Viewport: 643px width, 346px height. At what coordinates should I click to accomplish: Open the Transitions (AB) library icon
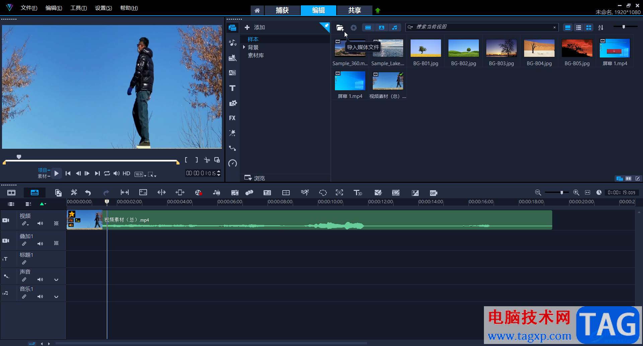(x=232, y=73)
